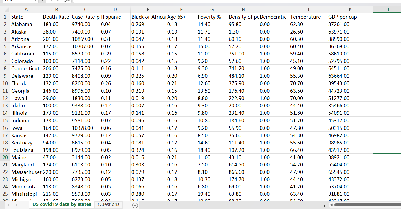Image resolution: width=401 pixels, height=209 pixels.
Task: Click Hawaii's Death Rate value cell
Action: [56, 98]
